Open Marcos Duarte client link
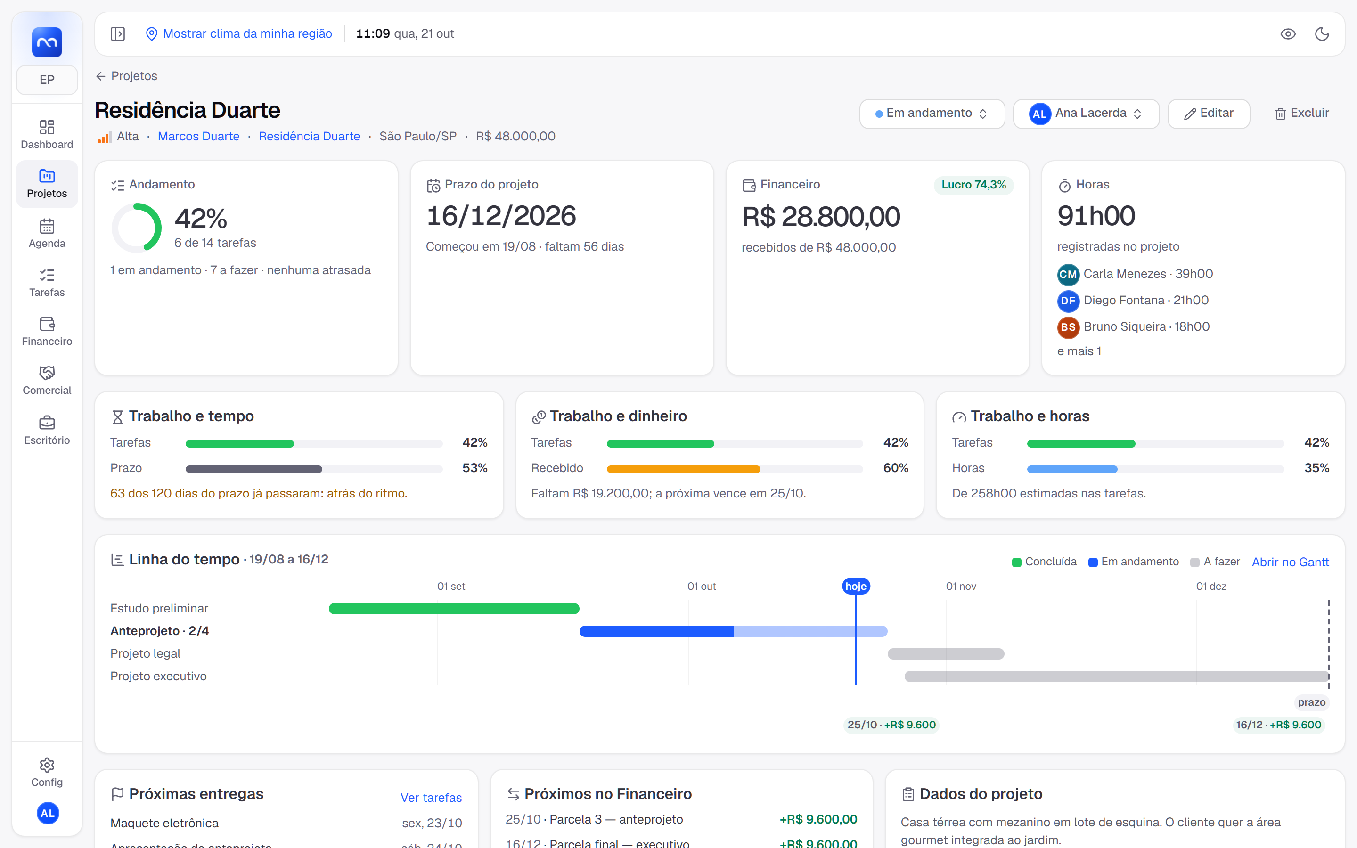The height and width of the screenshot is (848, 1357). 198,136
